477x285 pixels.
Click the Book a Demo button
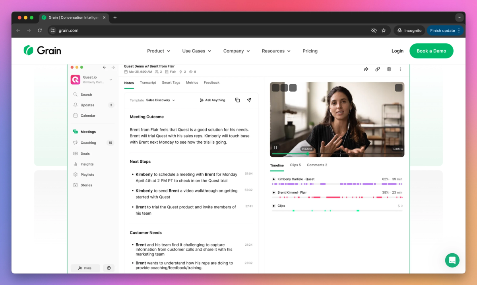pos(431,51)
